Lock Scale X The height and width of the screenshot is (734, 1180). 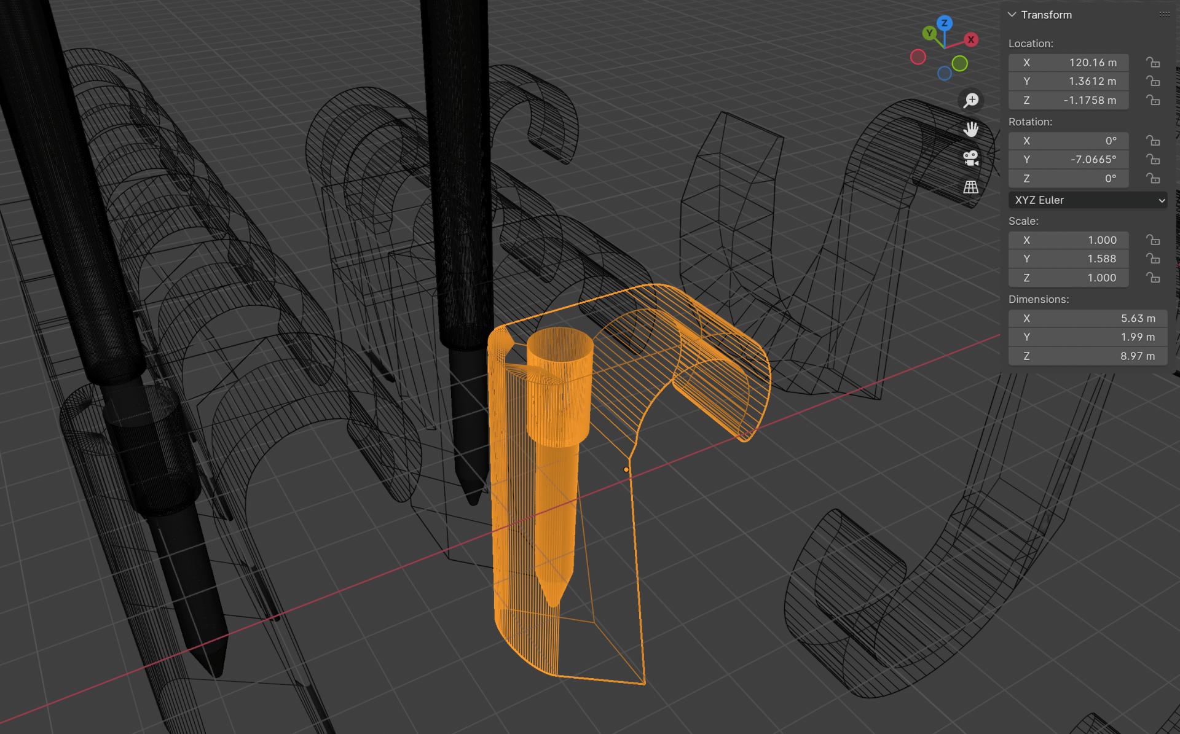[1153, 240]
